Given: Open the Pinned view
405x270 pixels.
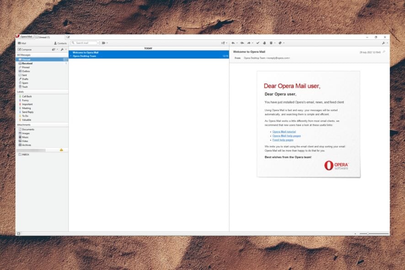Looking at the screenshot, I should coord(42,67).
